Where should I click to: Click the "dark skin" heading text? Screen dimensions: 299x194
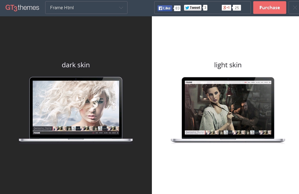coord(76,65)
